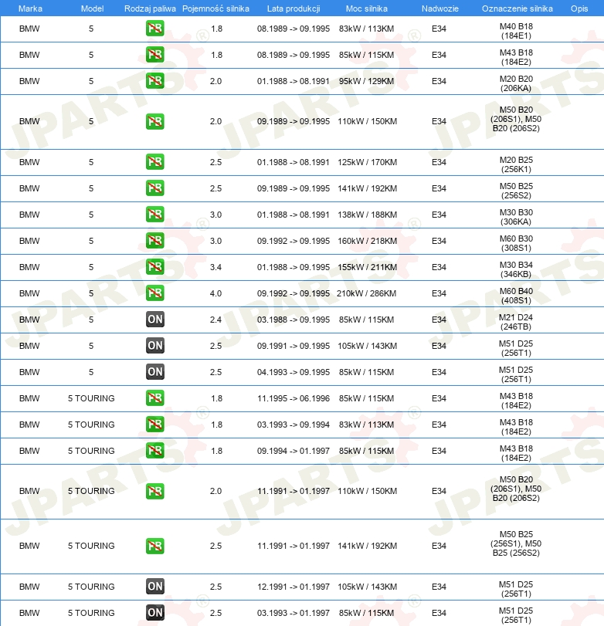Click power value 210kW / 286KM

click(366, 293)
